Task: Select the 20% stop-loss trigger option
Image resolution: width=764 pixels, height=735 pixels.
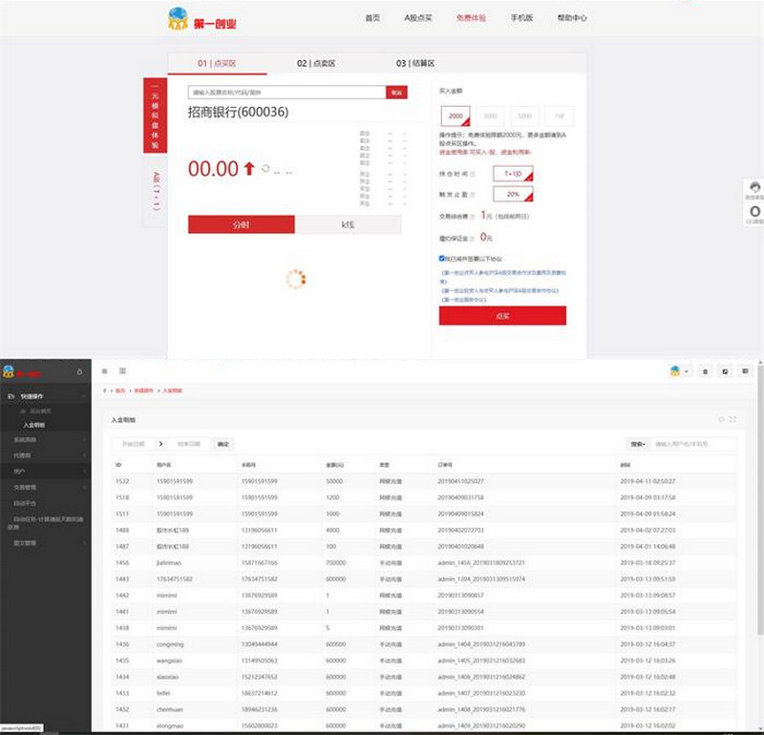Action: coord(513,194)
